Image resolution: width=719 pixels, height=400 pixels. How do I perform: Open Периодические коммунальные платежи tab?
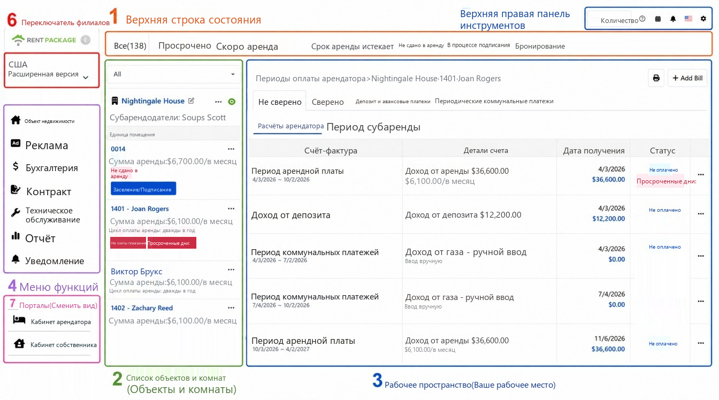(494, 101)
